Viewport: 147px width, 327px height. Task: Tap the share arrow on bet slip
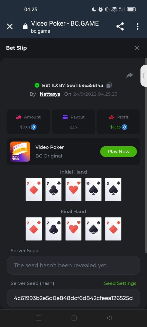(x=130, y=75)
